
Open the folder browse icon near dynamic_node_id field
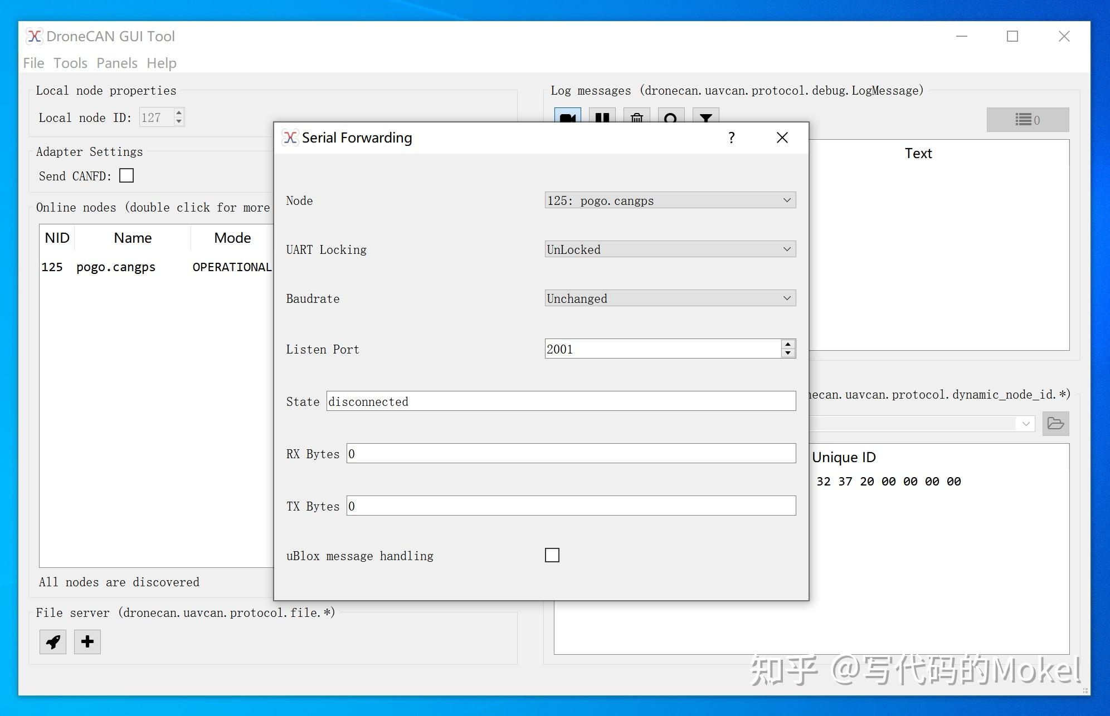pos(1055,423)
